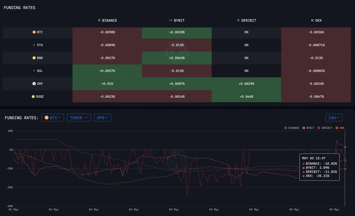Click XRP Bybit cell +0.0087%
This screenshot has height=216, width=355.
point(177,84)
